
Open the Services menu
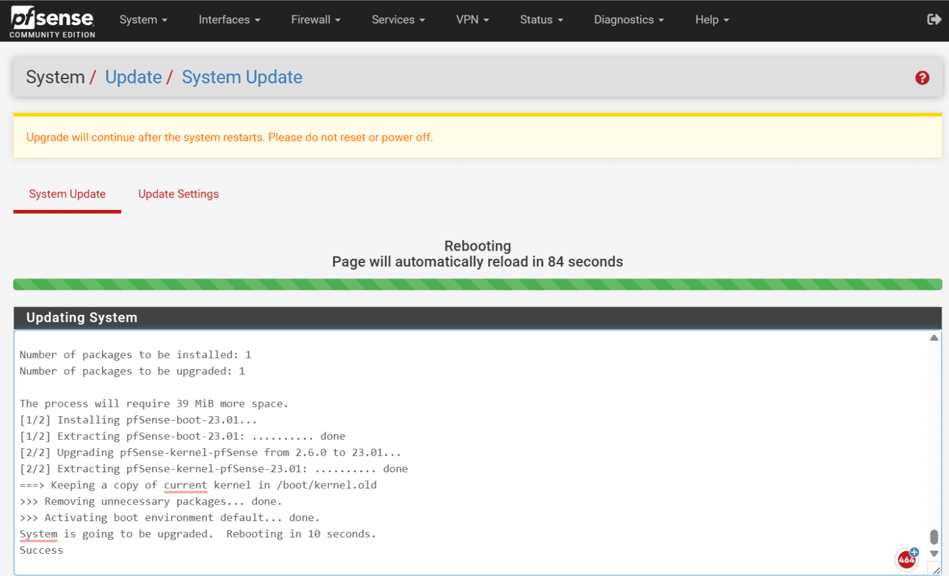coord(398,19)
